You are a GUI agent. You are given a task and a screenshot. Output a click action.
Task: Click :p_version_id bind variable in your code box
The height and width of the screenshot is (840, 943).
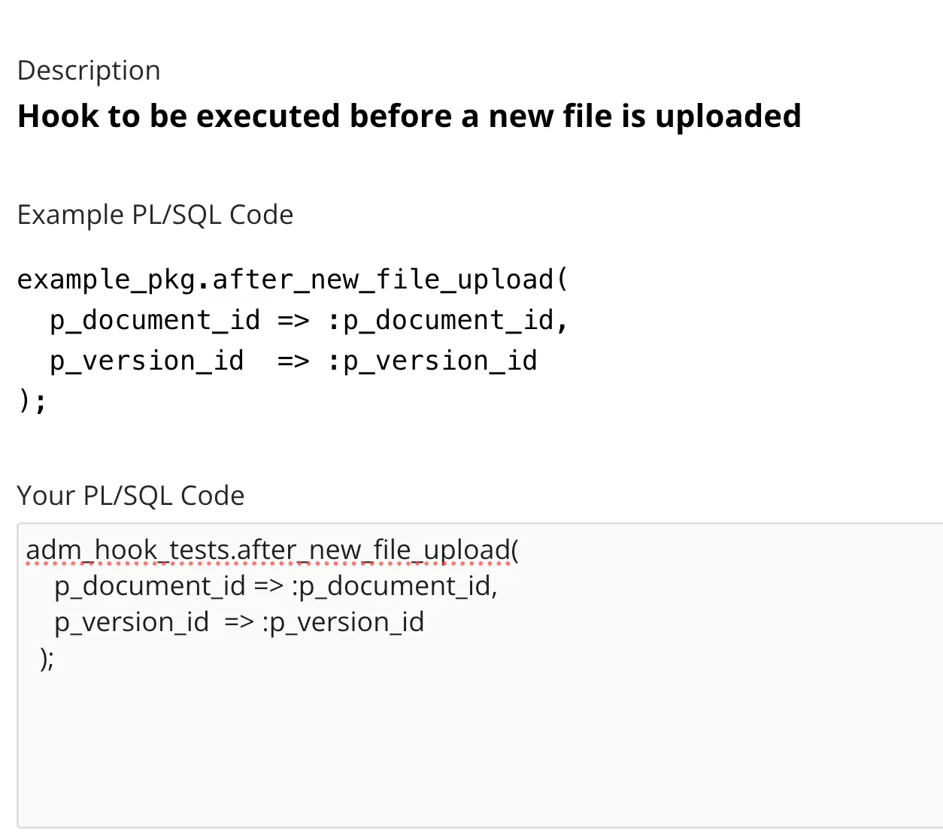(x=344, y=622)
